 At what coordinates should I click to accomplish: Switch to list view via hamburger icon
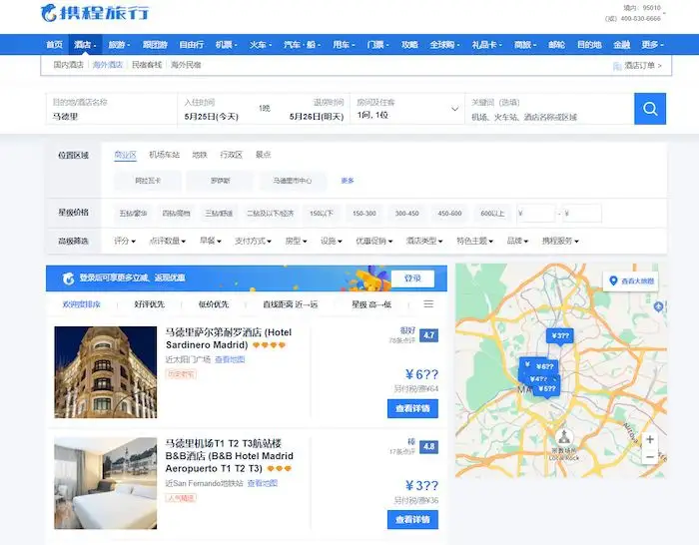pyautogui.click(x=428, y=303)
